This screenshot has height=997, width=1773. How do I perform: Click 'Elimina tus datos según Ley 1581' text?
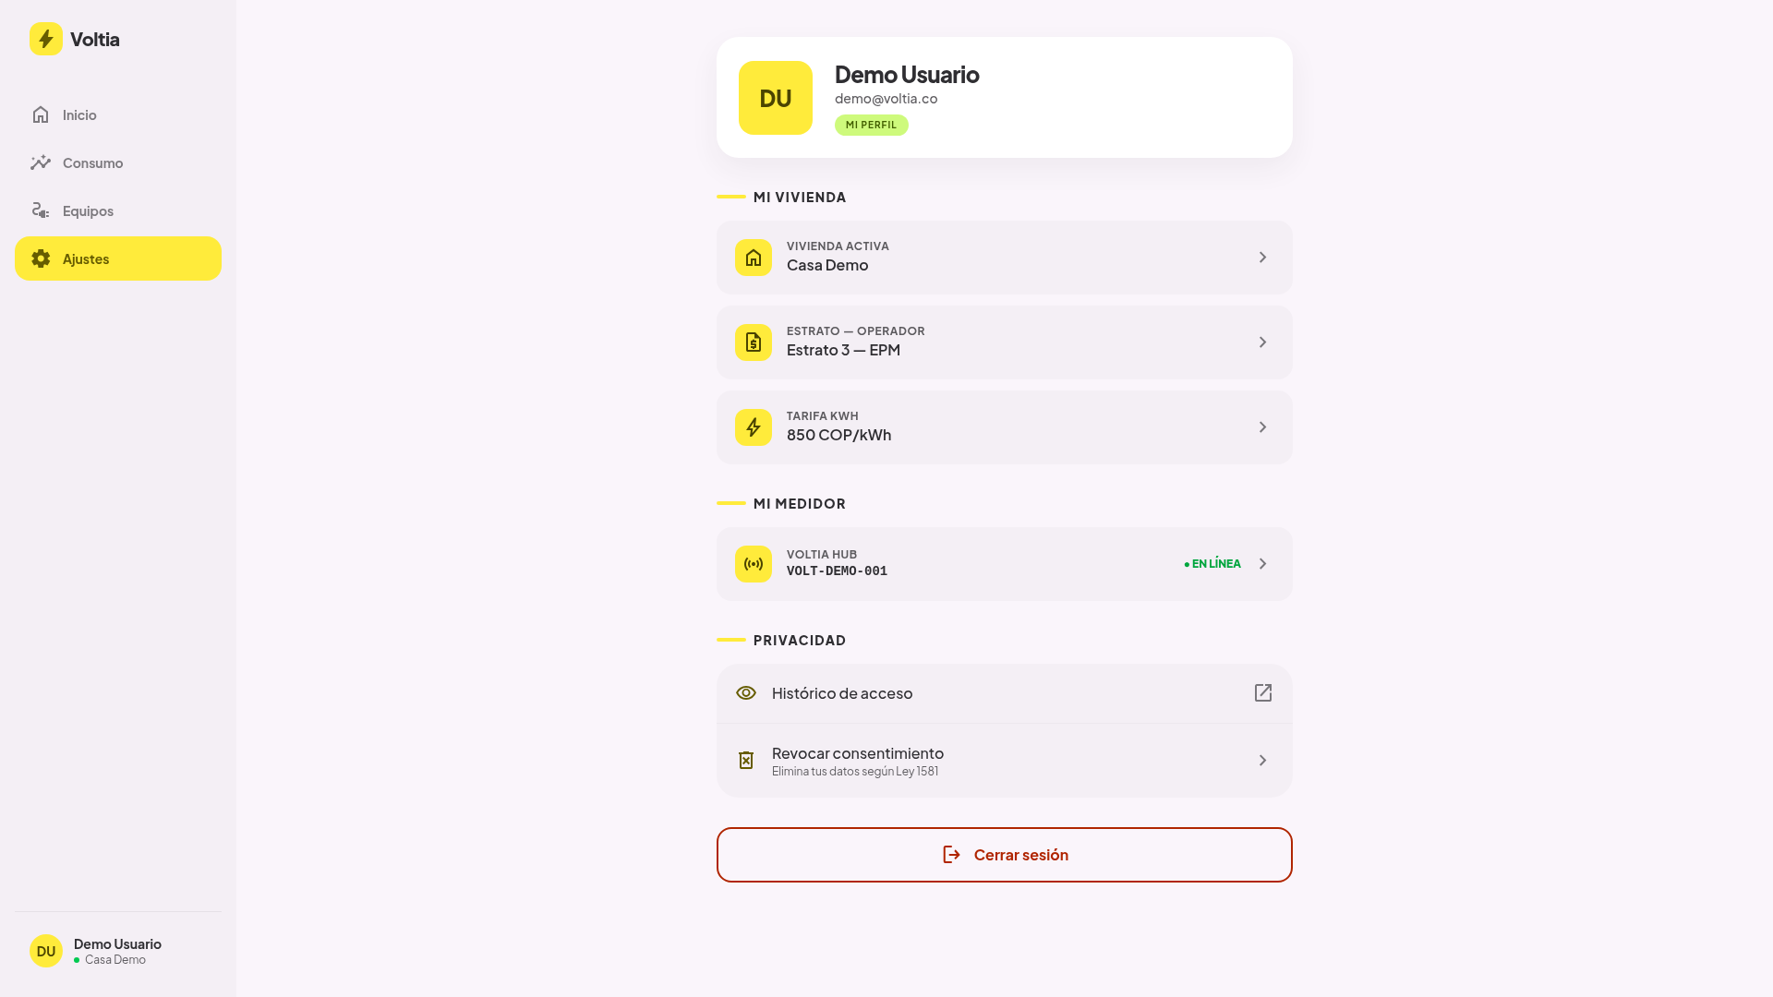click(x=855, y=772)
